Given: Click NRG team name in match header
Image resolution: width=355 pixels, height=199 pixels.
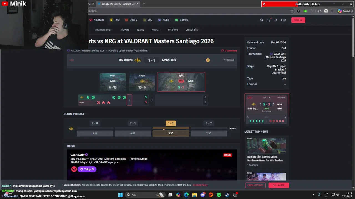Looking at the screenshot, I should (x=174, y=60).
